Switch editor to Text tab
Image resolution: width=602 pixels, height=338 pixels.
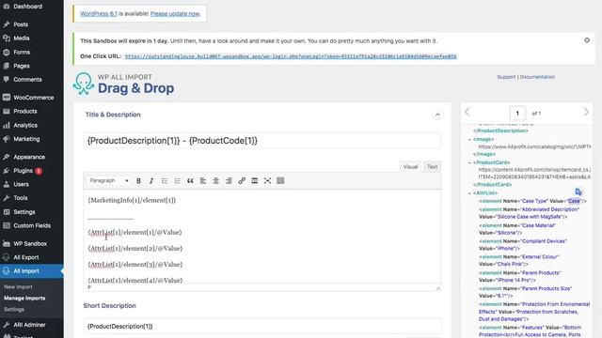[x=433, y=167]
